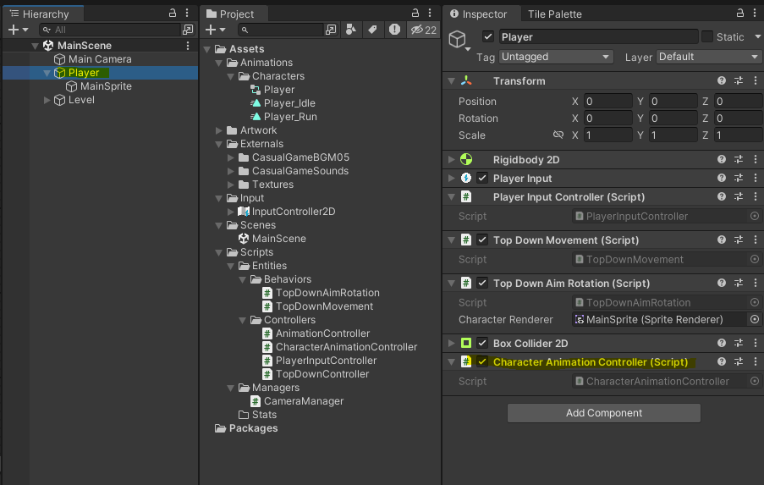
Task: Open Rigidbody 2D help icon
Action: point(722,159)
